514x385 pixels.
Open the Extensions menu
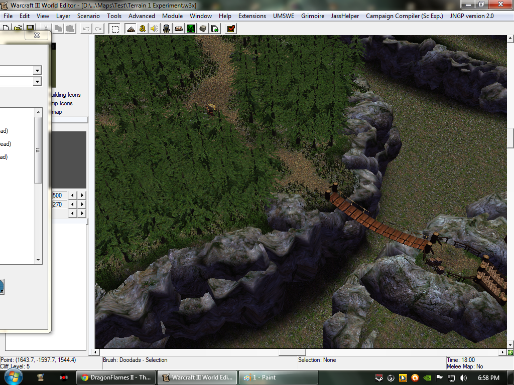(x=252, y=16)
